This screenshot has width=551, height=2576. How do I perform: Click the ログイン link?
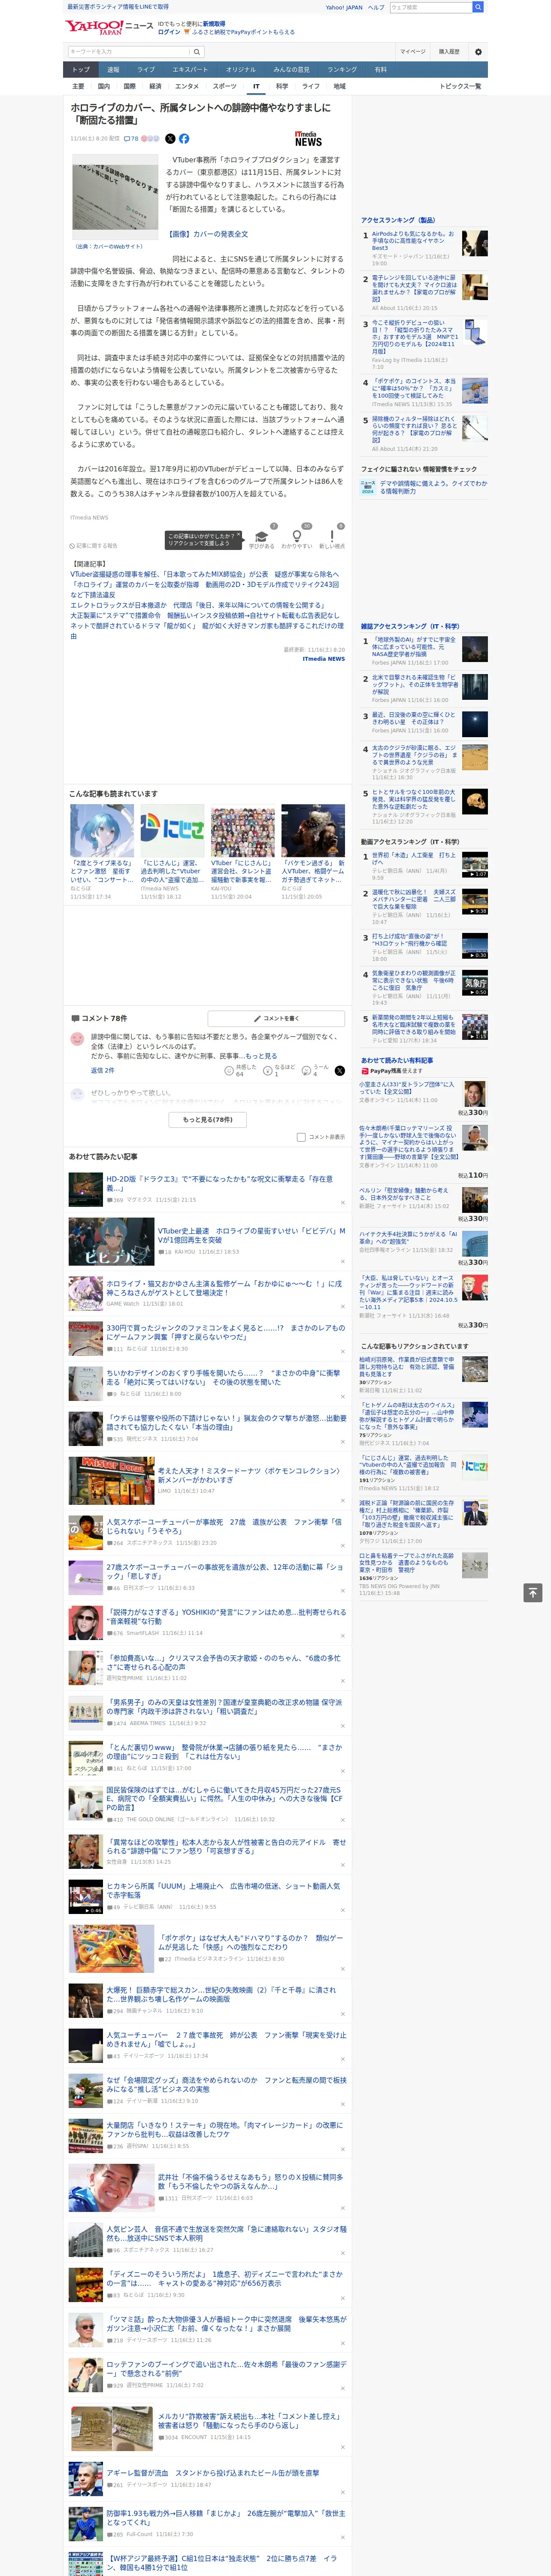[x=169, y=32]
